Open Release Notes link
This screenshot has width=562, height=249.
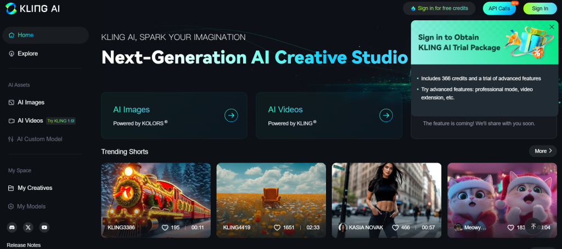click(24, 245)
